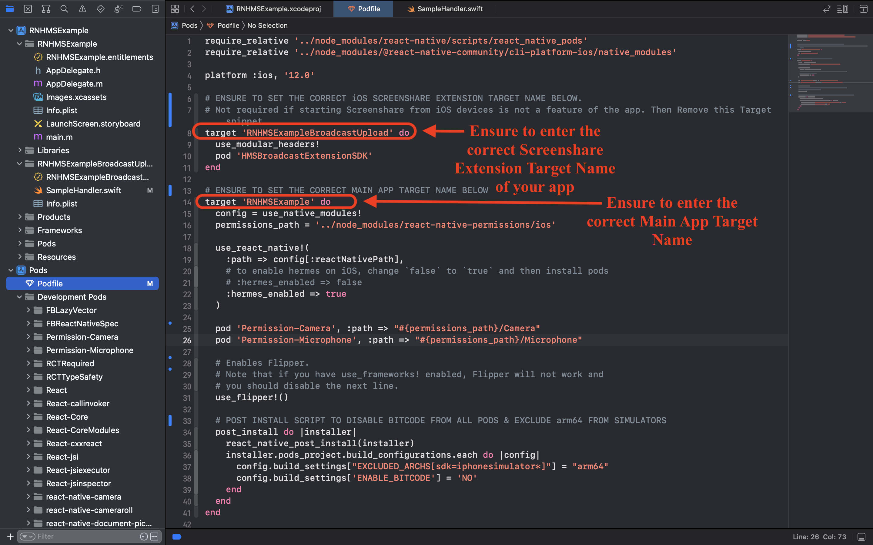Open the Find navigator magnifier icon
This screenshot has height=545, width=873.
coord(64,9)
